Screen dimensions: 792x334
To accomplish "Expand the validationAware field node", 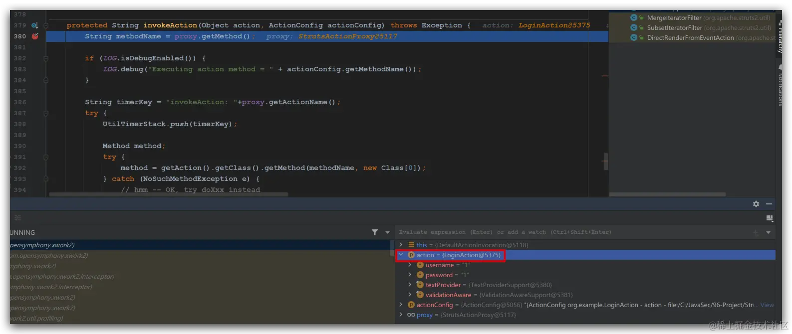I will pyautogui.click(x=410, y=295).
